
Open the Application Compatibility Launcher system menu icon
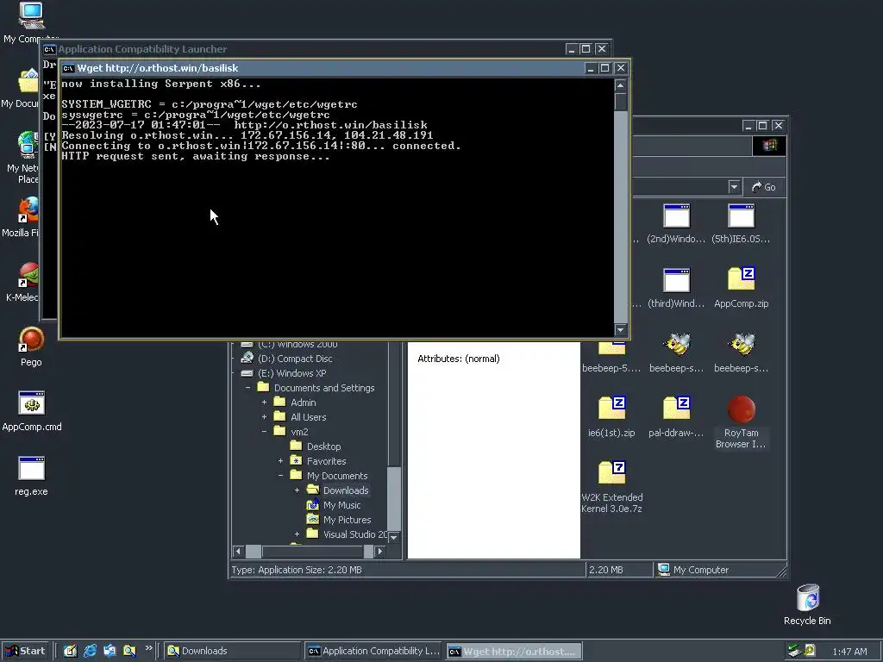(49, 49)
